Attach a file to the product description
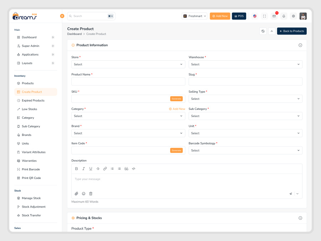Viewport: 321px width, 241px height. point(76,193)
